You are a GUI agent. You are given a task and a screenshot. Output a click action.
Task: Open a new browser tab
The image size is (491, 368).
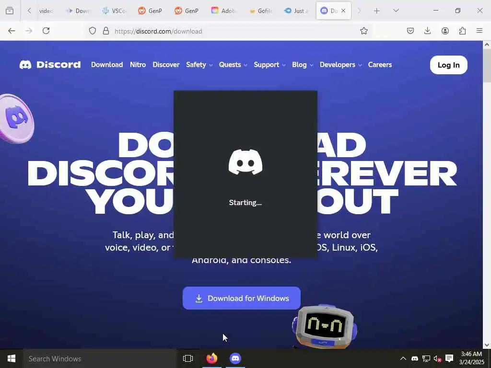pyautogui.click(x=377, y=11)
